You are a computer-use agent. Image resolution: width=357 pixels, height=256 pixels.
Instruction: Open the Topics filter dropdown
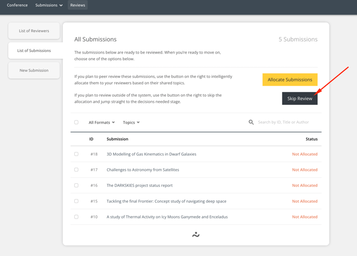131,123
